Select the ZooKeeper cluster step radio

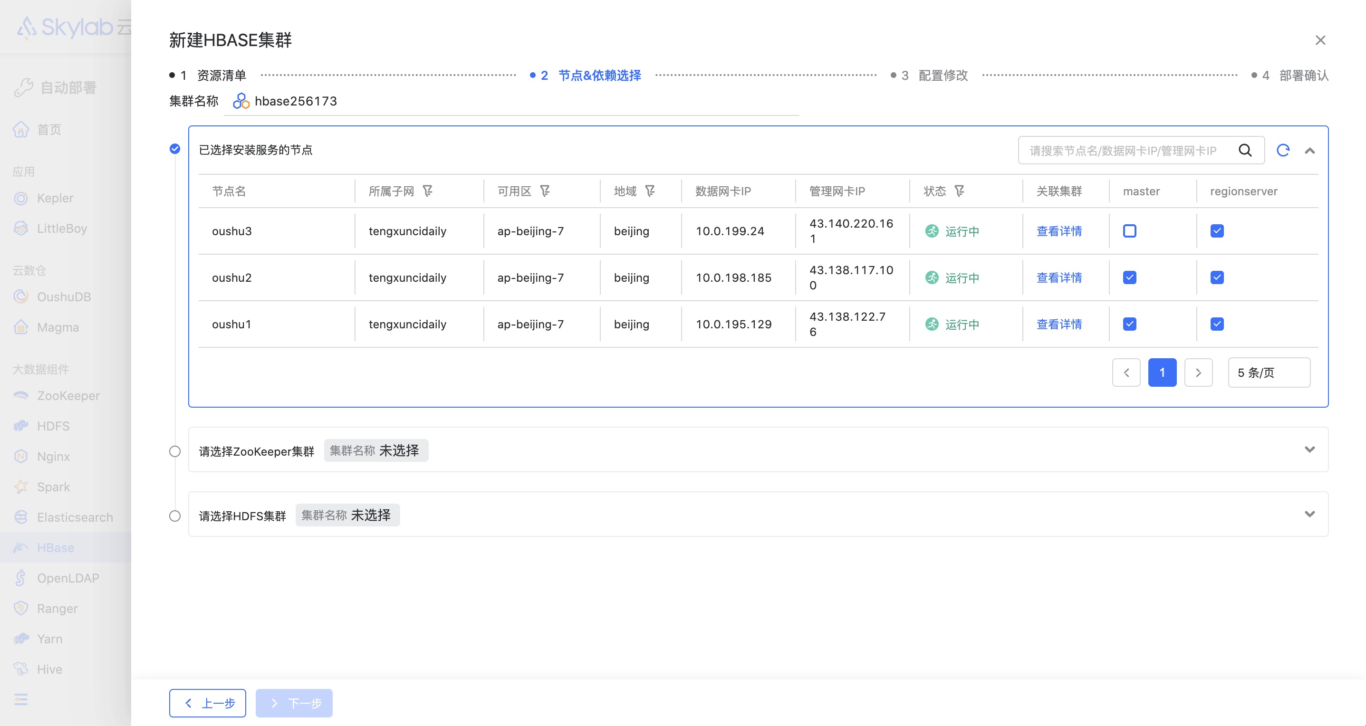[175, 451]
